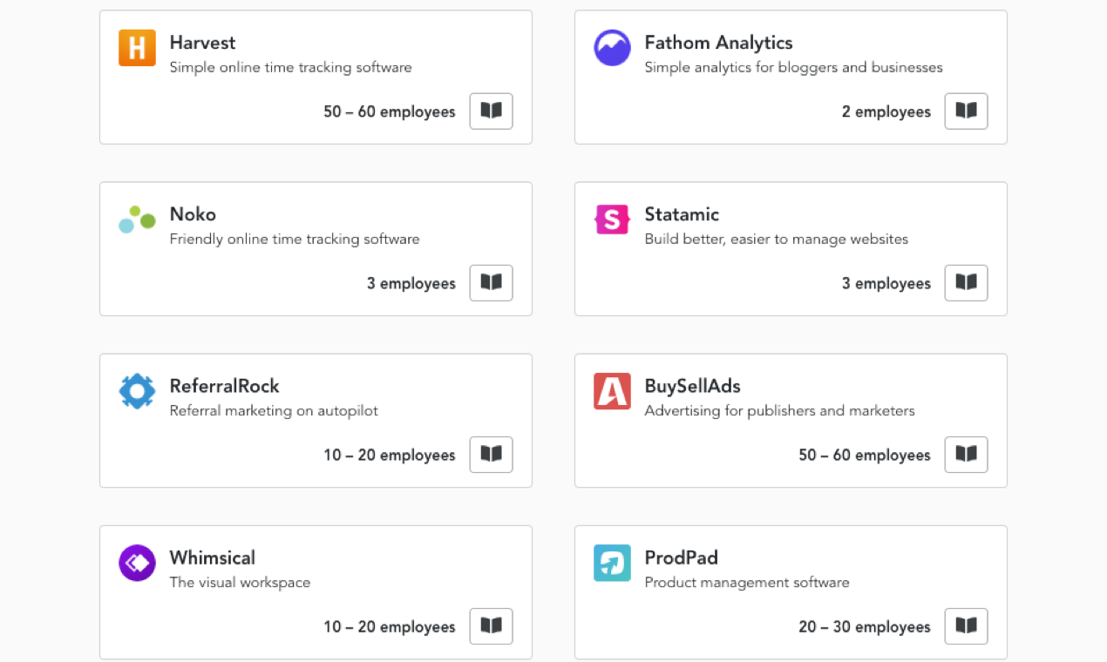Open the Statamic company card
The height and width of the screenshot is (662, 1107).
791,248
